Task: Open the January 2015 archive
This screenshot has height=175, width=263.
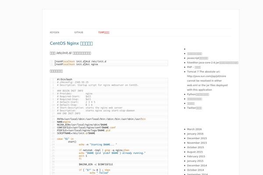Action: click(x=195, y=161)
